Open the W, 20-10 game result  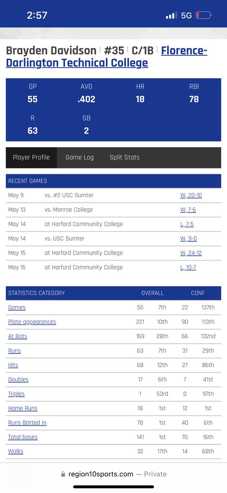[191, 195]
